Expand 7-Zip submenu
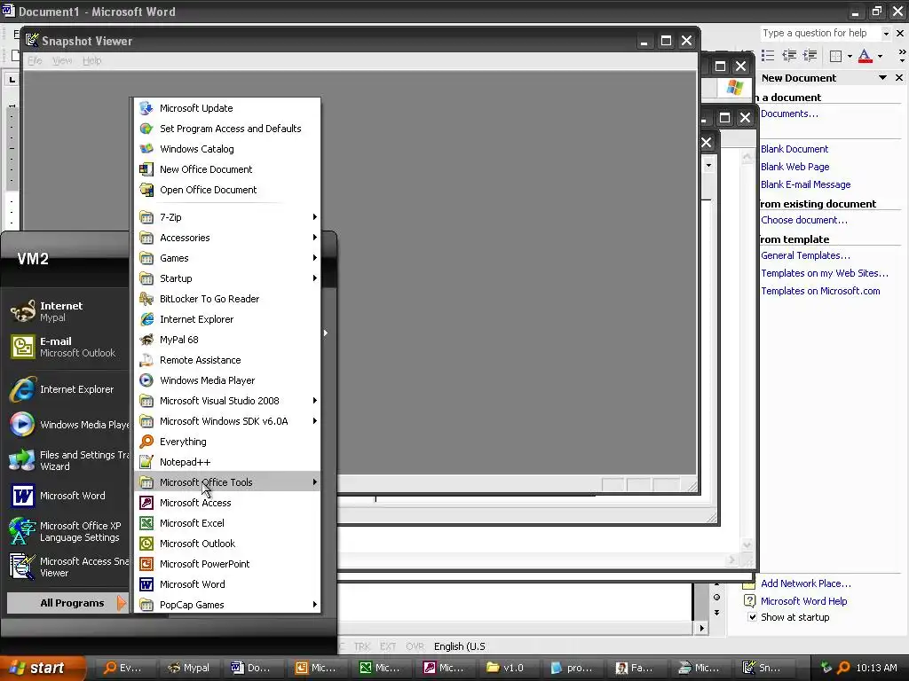This screenshot has height=681, width=909. tap(227, 217)
